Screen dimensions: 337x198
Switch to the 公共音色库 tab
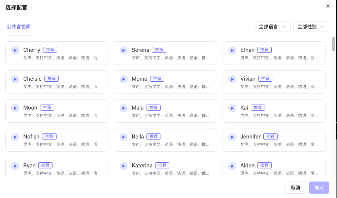pyautogui.click(x=19, y=27)
